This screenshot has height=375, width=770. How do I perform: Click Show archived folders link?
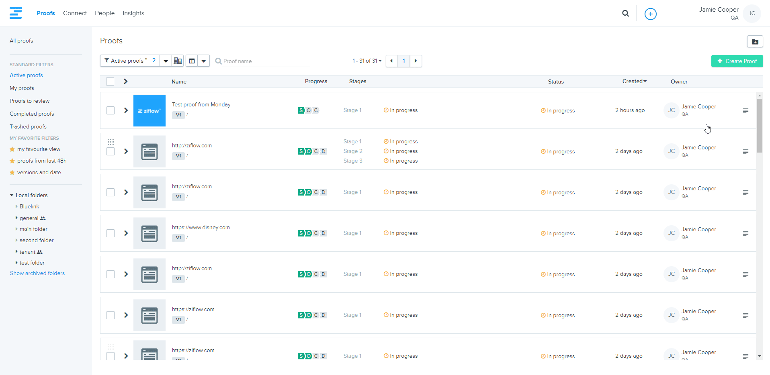click(x=37, y=273)
